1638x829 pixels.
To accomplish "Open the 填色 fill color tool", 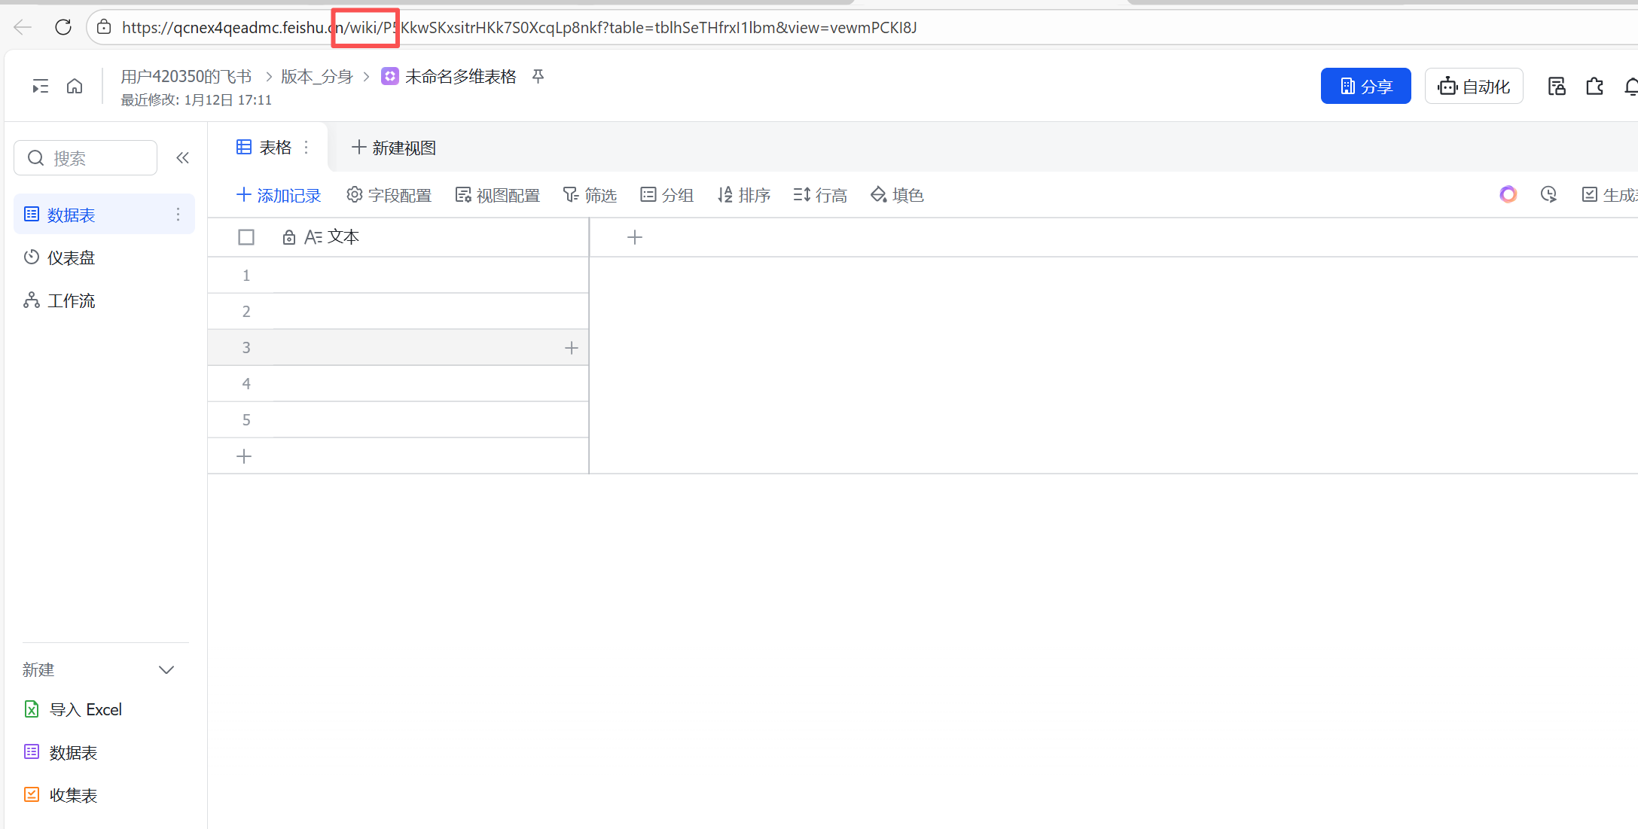I will [897, 195].
